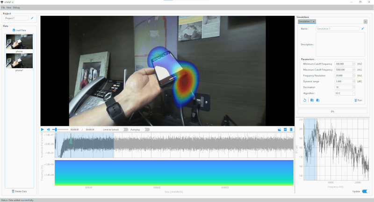Image resolution: width=374 pixels, height=202 pixels.
Task: Open the Debug menu
Action: 16,7
